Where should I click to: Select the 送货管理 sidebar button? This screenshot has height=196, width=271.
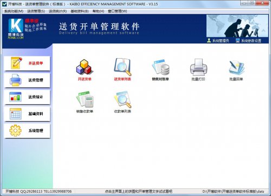click(27, 80)
